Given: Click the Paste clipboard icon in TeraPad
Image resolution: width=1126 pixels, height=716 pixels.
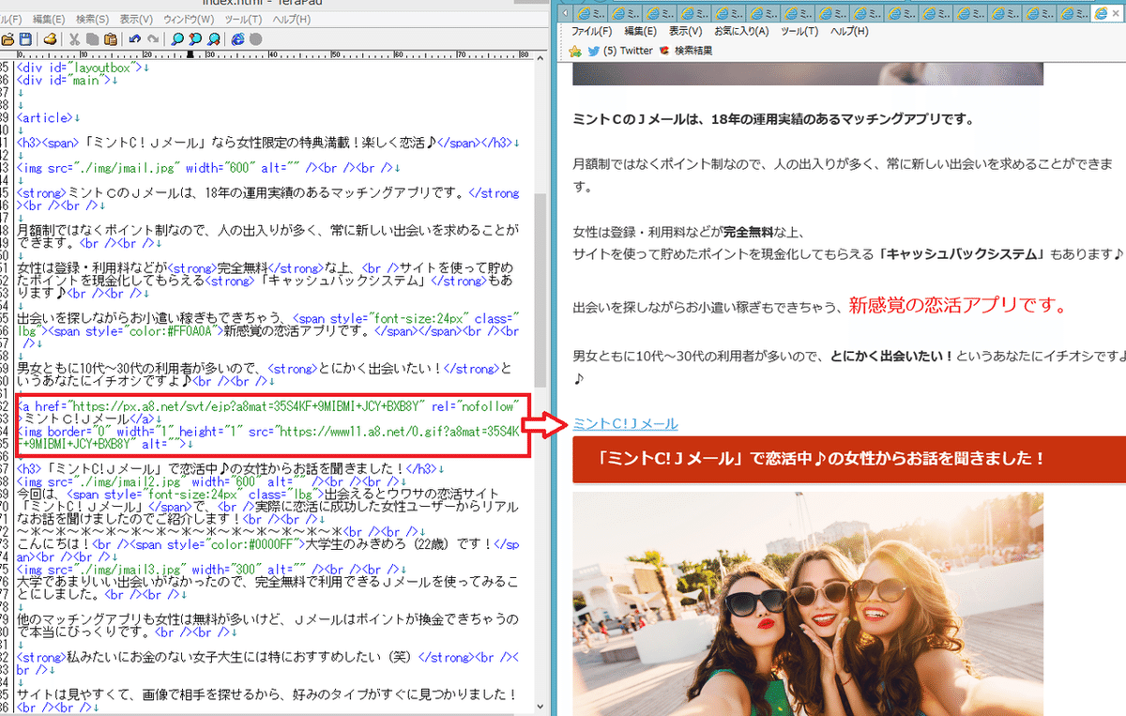Looking at the screenshot, I should click(x=111, y=39).
